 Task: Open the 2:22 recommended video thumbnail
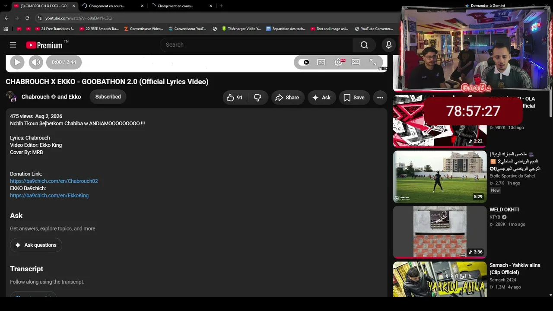tap(440, 121)
